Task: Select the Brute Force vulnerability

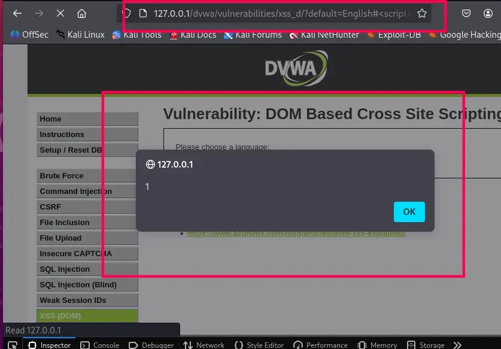Action: tap(87, 176)
